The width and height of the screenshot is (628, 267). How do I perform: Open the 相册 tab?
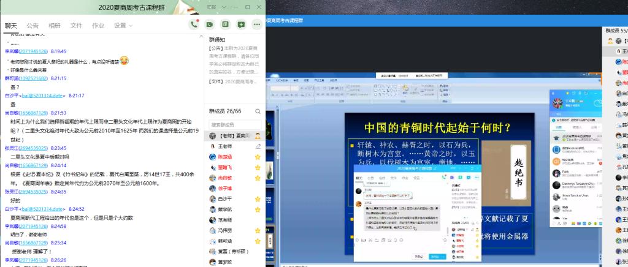(x=55, y=26)
